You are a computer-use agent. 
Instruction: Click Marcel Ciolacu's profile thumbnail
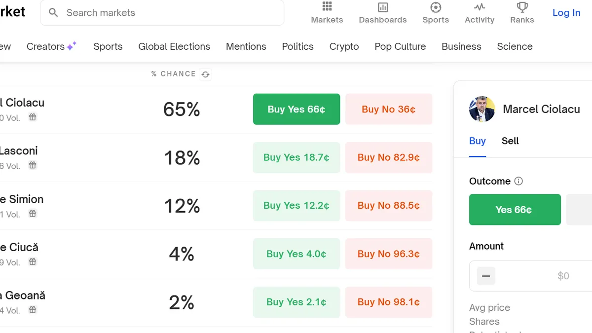pyautogui.click(x=482, y=109)
